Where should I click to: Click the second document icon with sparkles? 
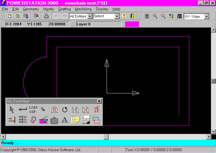[x=18, y=16]
